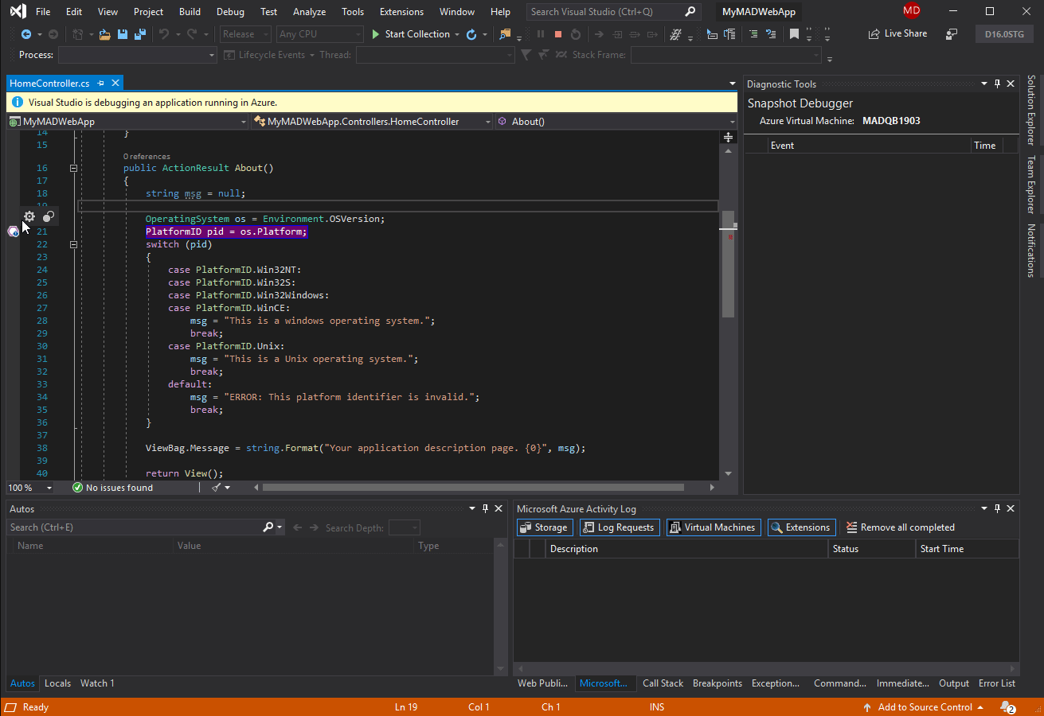Click the Start Collection button

click(x=410, y=34)
